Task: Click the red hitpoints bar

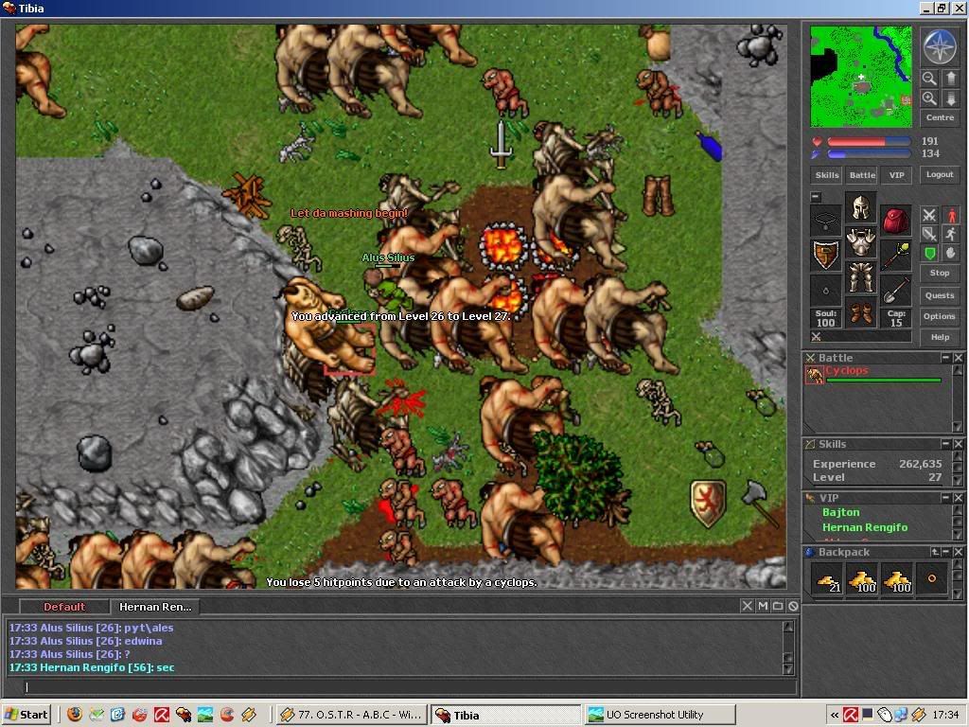Action: [x=869, y=142]
